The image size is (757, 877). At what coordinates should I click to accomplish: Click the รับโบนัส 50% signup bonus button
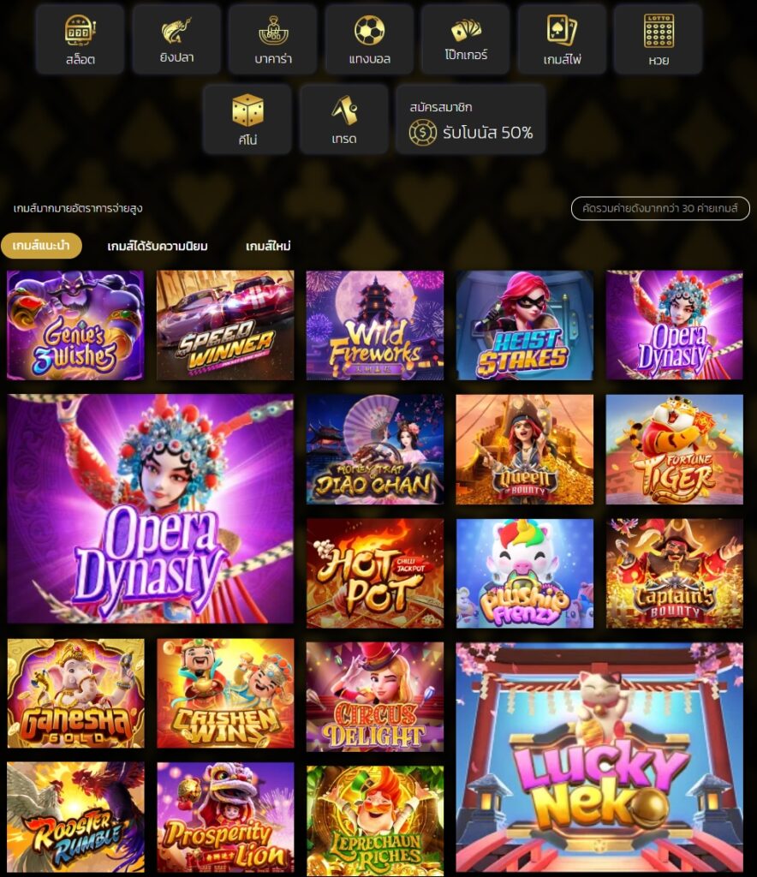coord(471,119)
